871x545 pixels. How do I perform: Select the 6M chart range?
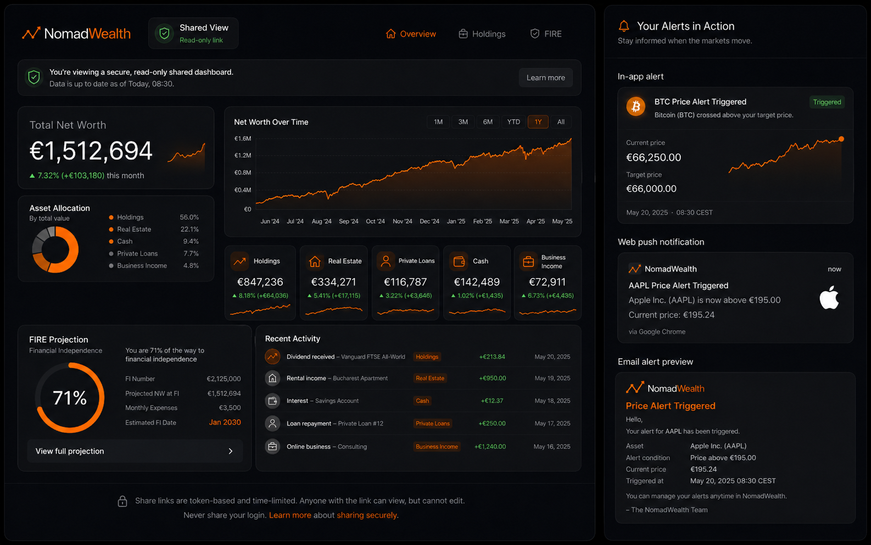(488, 122)
